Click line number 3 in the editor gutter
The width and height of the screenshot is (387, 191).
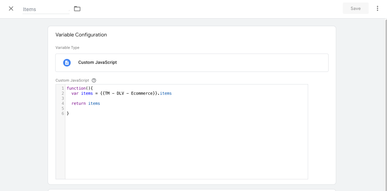tap(63, 98)
